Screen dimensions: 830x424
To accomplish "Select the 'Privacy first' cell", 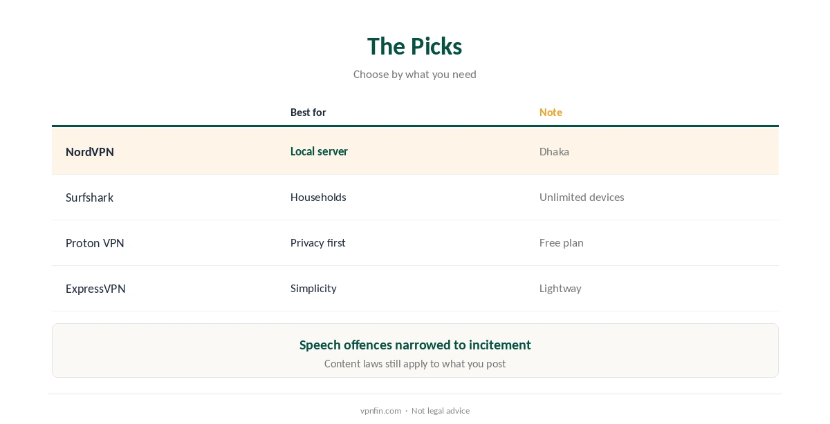I will 317,242.
